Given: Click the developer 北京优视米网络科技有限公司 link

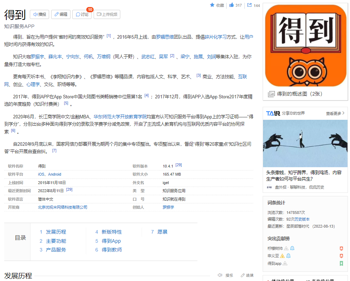Looking at the screenshot, I should [x=62, y=207].
